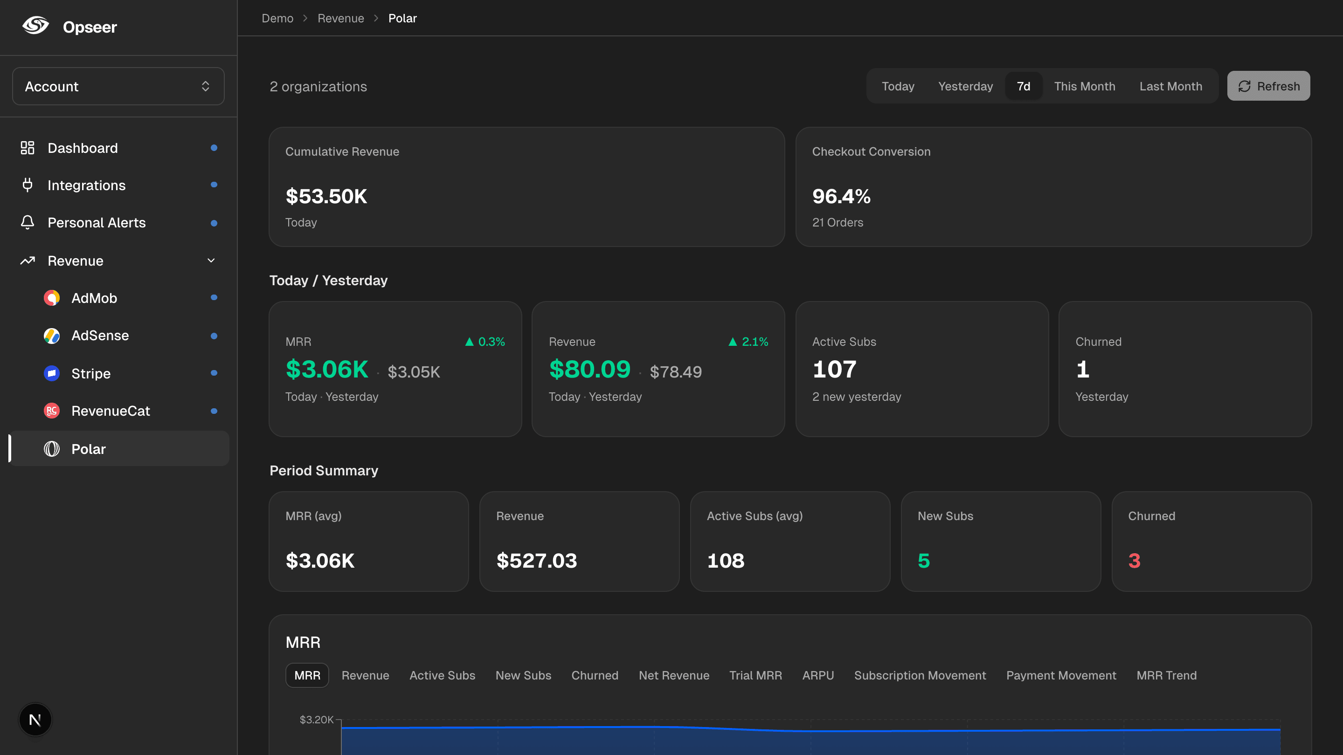Switch chart to MRR tab
Screen dimensions: 1343x755
307,675
